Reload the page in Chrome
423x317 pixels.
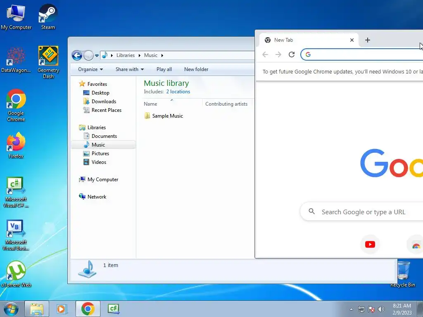tap(292, 54)
